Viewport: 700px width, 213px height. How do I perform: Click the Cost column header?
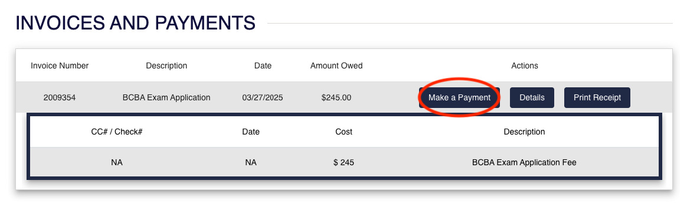tap(344, 132)
